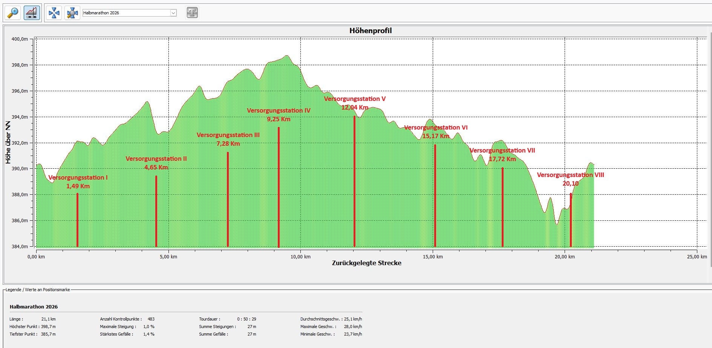Click the Versorgungsstation VIII text label
The height and width of the screenshot is (348, 712).
tap(570, 175)
